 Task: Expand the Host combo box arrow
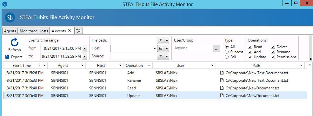155,48
